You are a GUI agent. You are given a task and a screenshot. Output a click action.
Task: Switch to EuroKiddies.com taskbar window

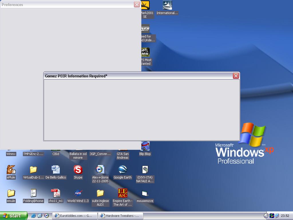click(x=75, y=216)
